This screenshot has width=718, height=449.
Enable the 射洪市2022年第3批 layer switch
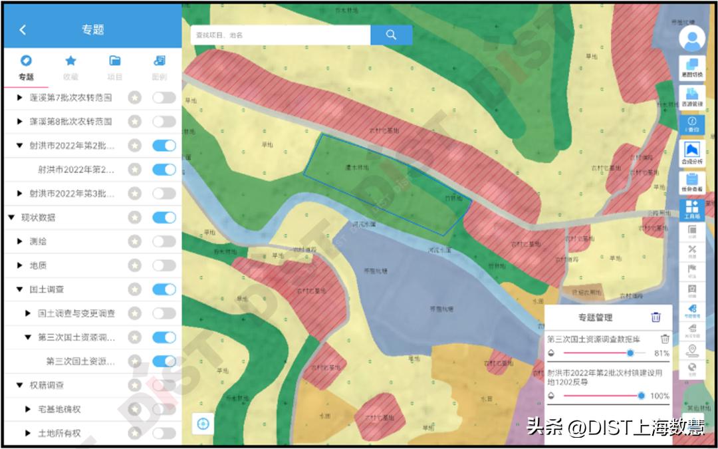click(164, 194)
